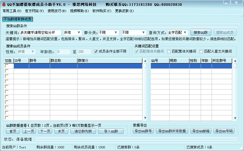The height and width of the screenshot is (151, 244).
Task: Open the 使用技巧(W) menu
Action: [x=57, y=11]
